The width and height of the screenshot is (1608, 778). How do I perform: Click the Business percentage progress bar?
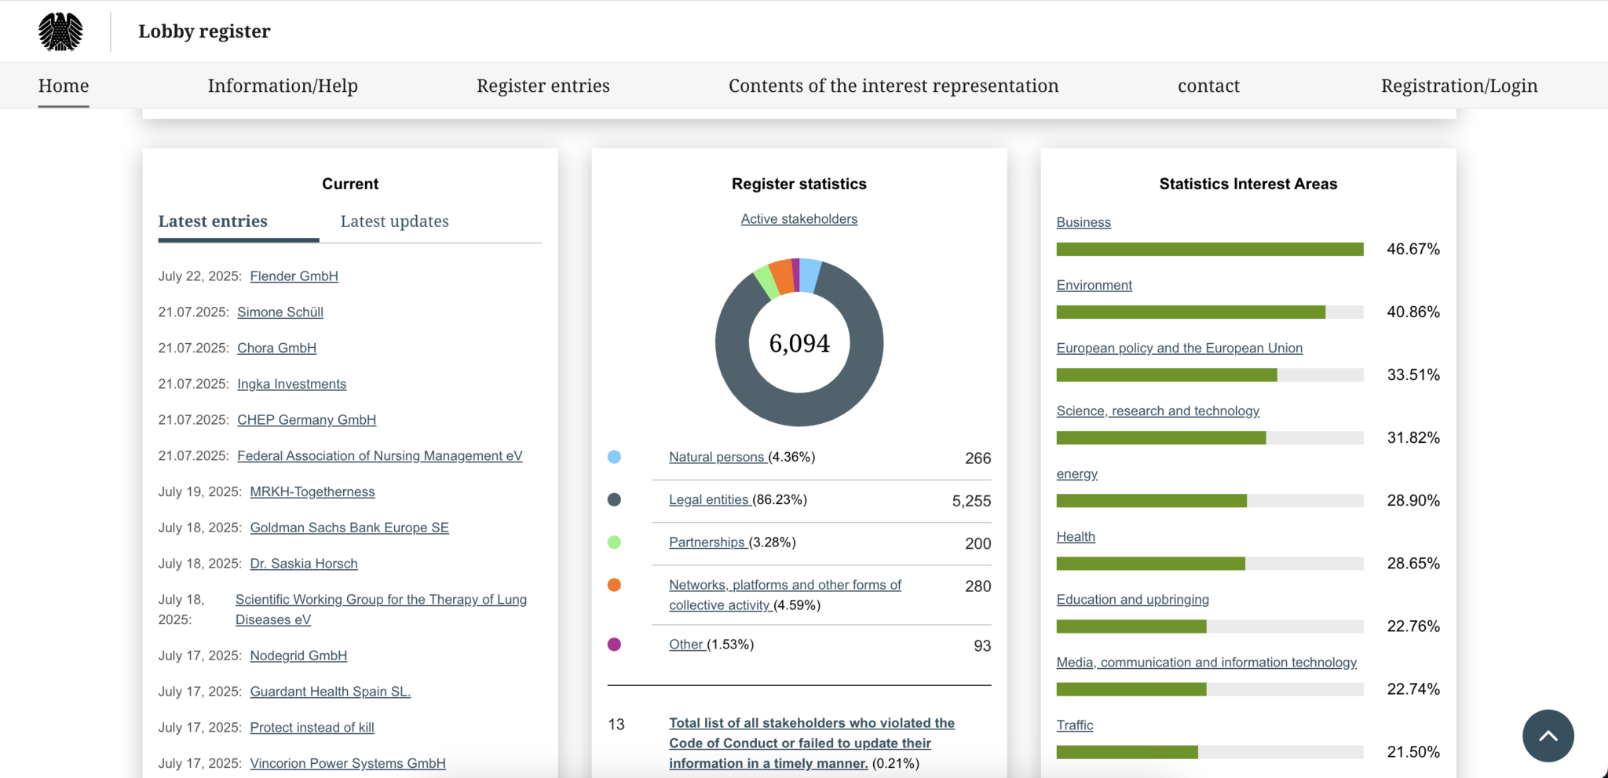(x=1210, y=249)
